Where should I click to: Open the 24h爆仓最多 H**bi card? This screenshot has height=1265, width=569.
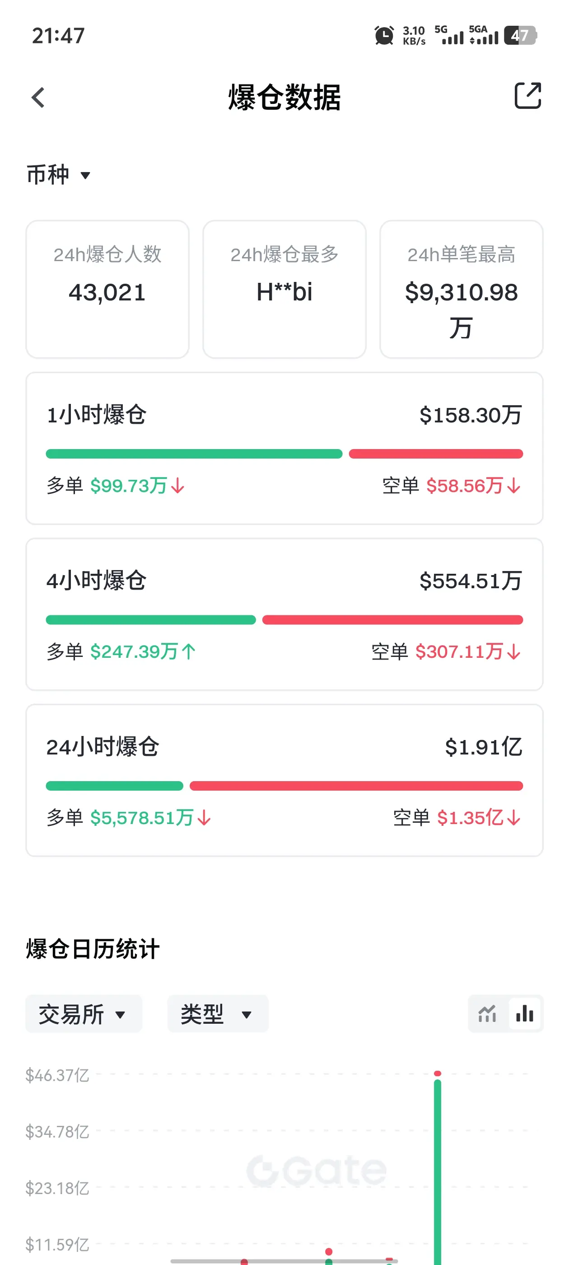284,289
